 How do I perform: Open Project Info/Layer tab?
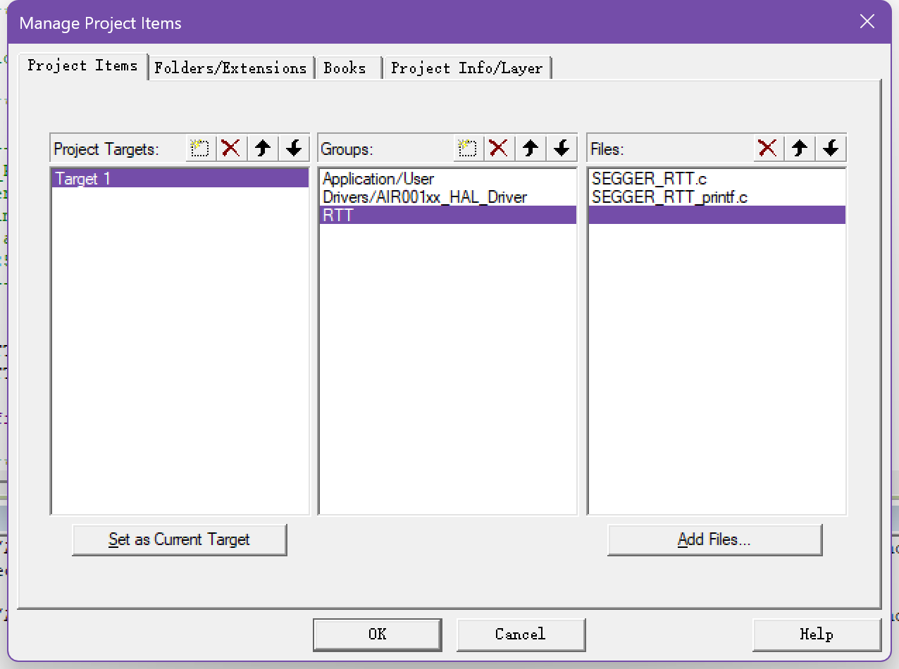point(466,68)
